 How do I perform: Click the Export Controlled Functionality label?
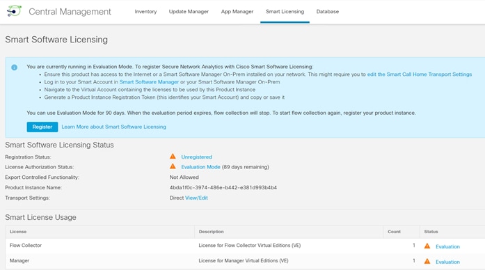pos(42,177)
